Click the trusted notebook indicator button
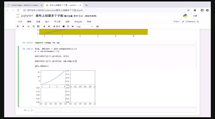Image resolution: width=215 pixels, height=119 pixels. click(176, 22)
